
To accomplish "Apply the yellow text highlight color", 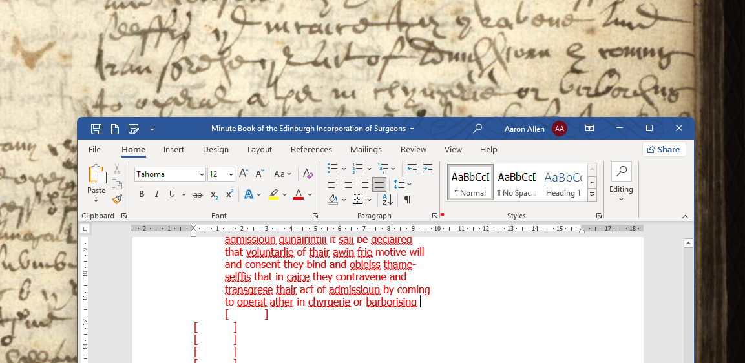I will coord(273,194).
